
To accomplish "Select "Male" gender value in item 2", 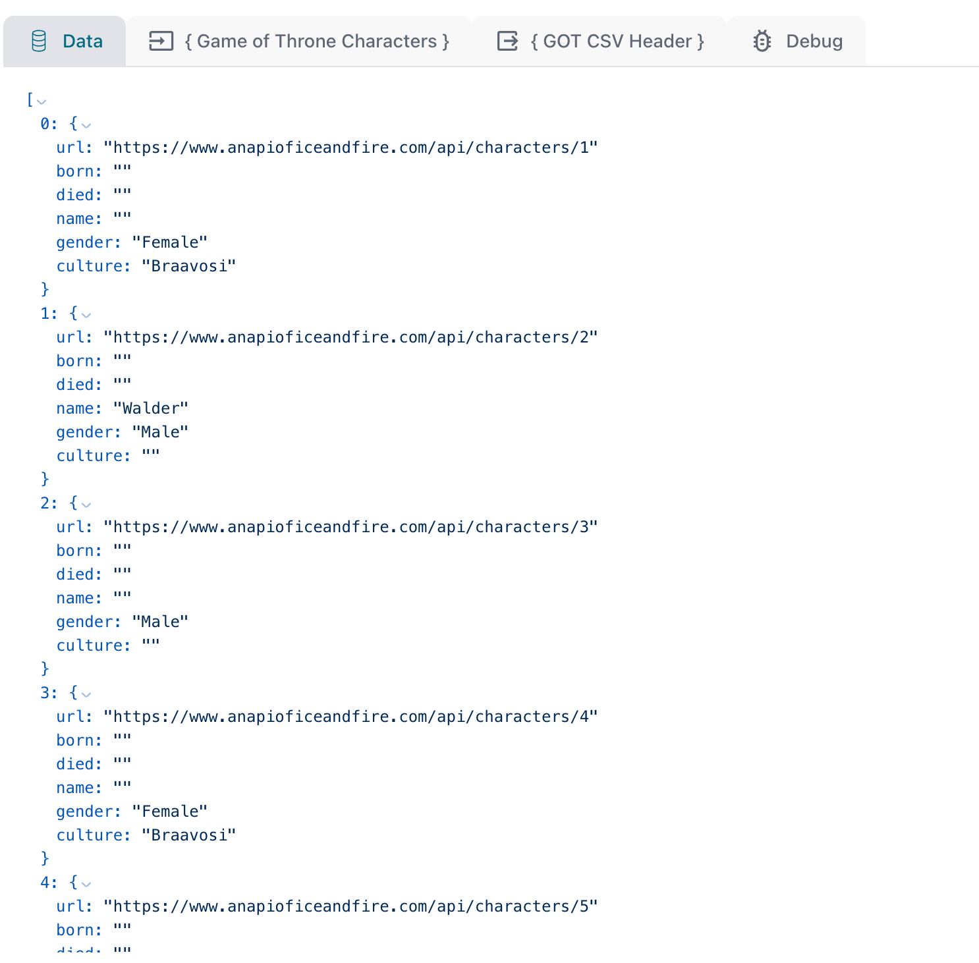I will (160, 622).
